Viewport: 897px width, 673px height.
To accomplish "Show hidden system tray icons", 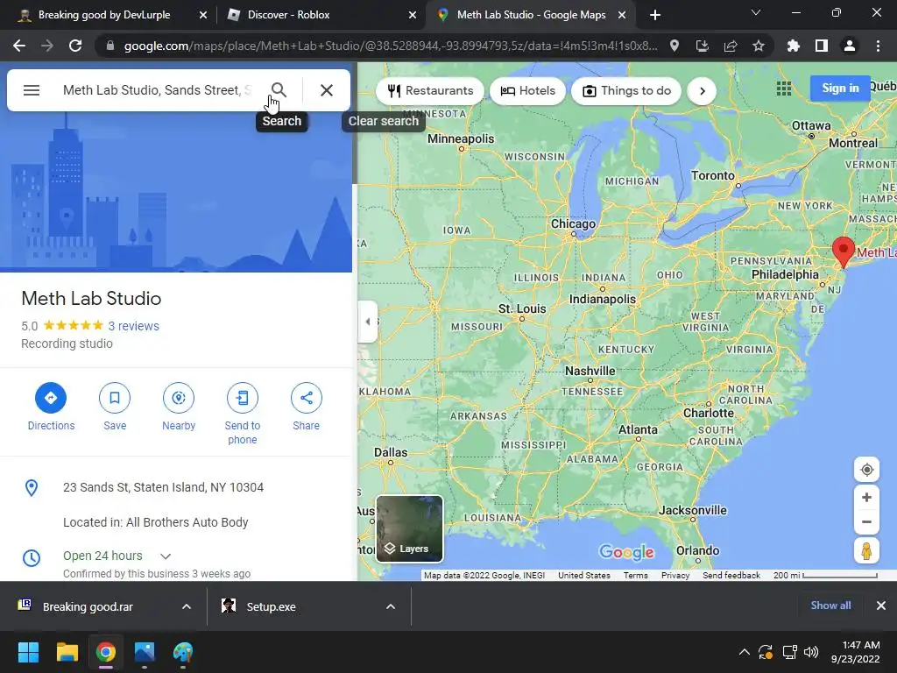I will click(x=745, y=652).
